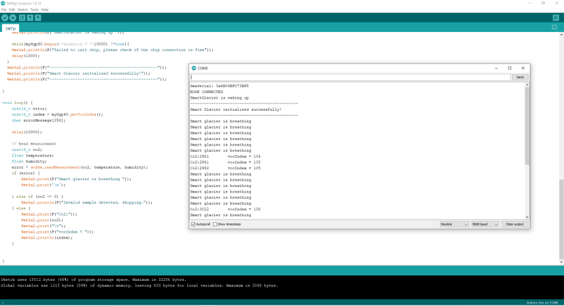The width and height of the screenshot is (564, 306).
Task: Click 'SmartGlacier is waking up' output line
Action: (220, 98)
